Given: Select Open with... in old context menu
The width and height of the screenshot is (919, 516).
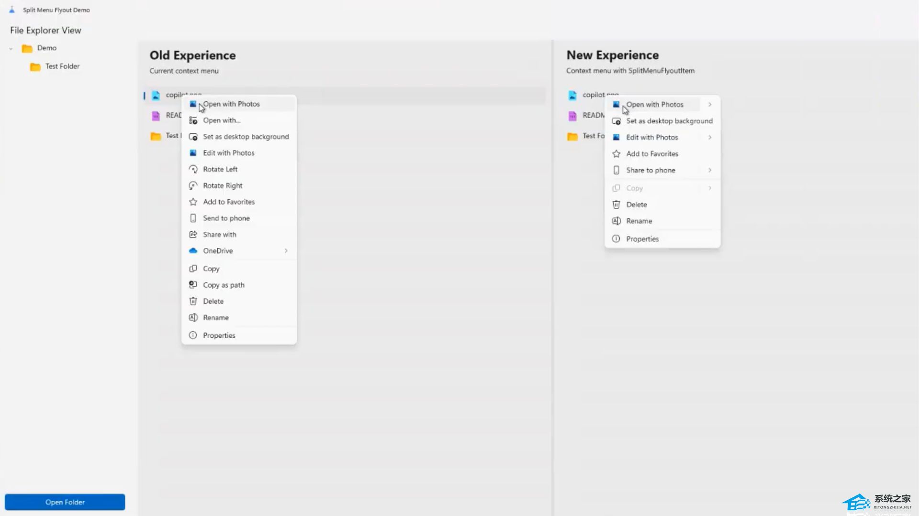Looking at the screenshot, I should [x=222, y=120].
